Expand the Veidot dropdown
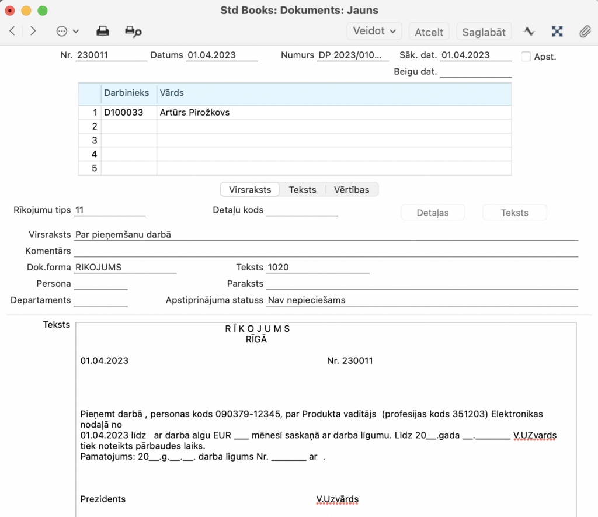The image size is (598, 517). point(374,31)
